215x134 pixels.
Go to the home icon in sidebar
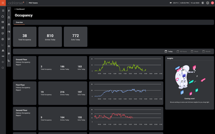click(x=3, y=16)
